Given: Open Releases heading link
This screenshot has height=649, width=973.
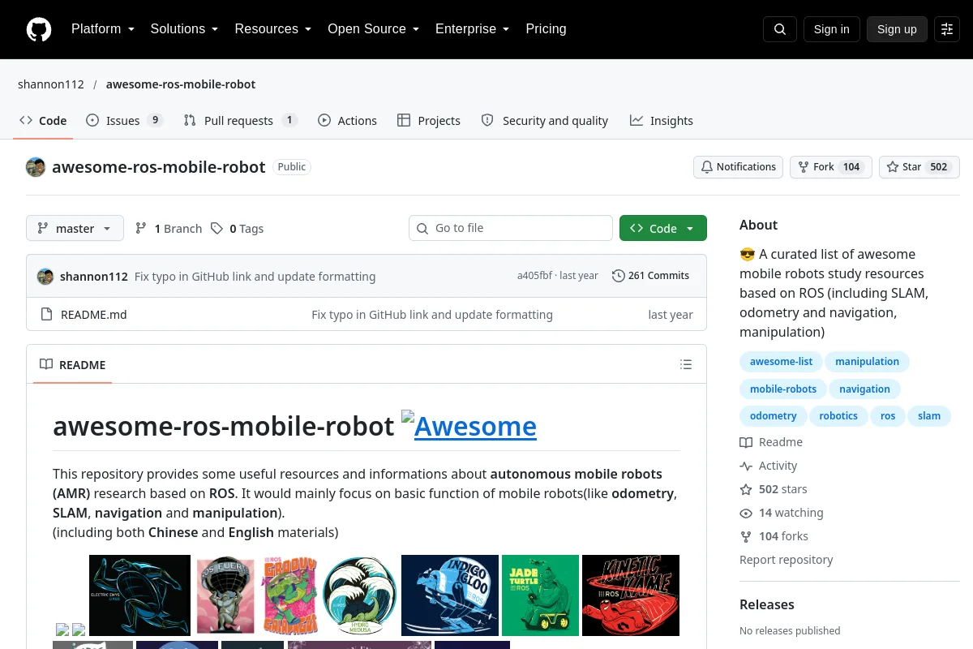Looking at the screenshot, I should 767,604.
